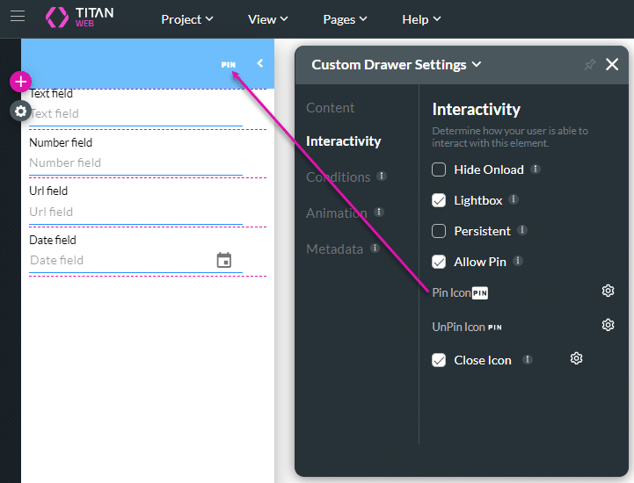Image resolution: width=634 pixels, height=483 pixels.
Task: Switch to the Content tab
Action: 331,108
